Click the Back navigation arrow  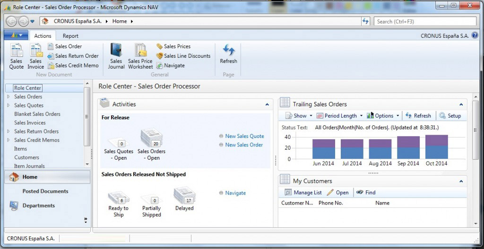click(12, 21)
